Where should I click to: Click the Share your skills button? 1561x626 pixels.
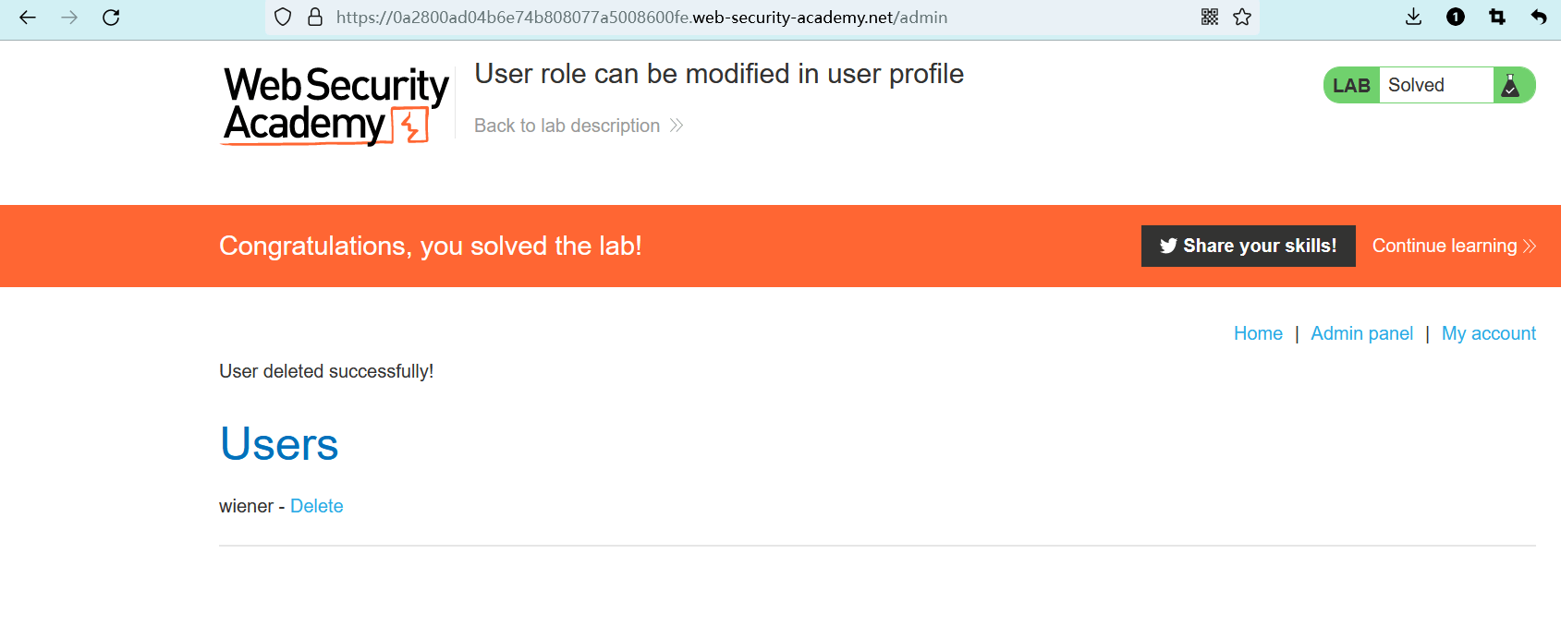(x=1248, y=246)
